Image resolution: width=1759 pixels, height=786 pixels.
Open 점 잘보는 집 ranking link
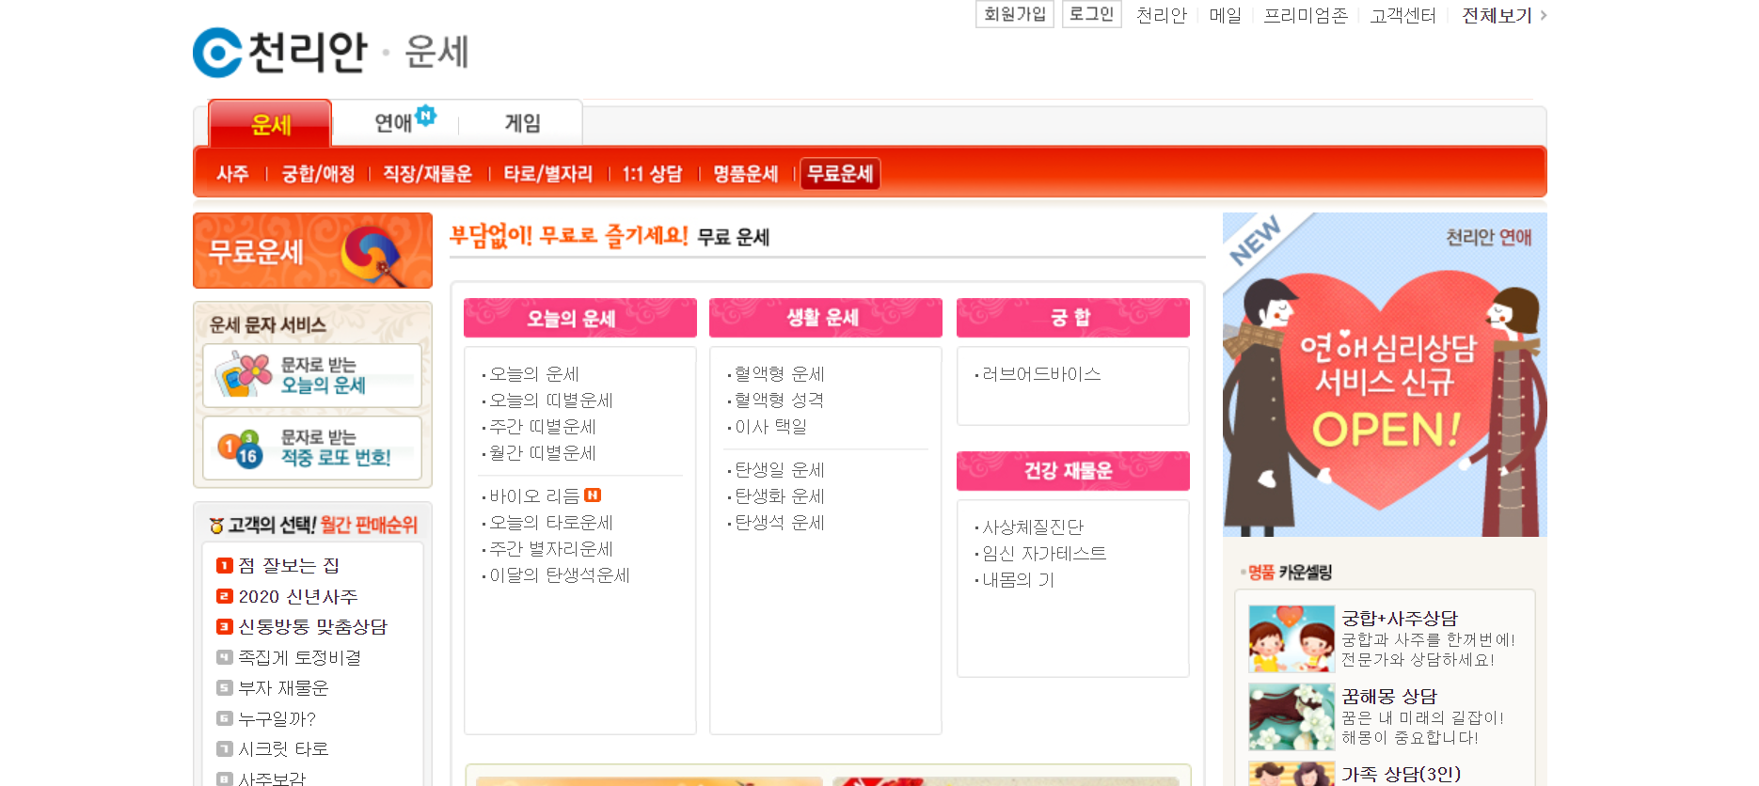289,565
